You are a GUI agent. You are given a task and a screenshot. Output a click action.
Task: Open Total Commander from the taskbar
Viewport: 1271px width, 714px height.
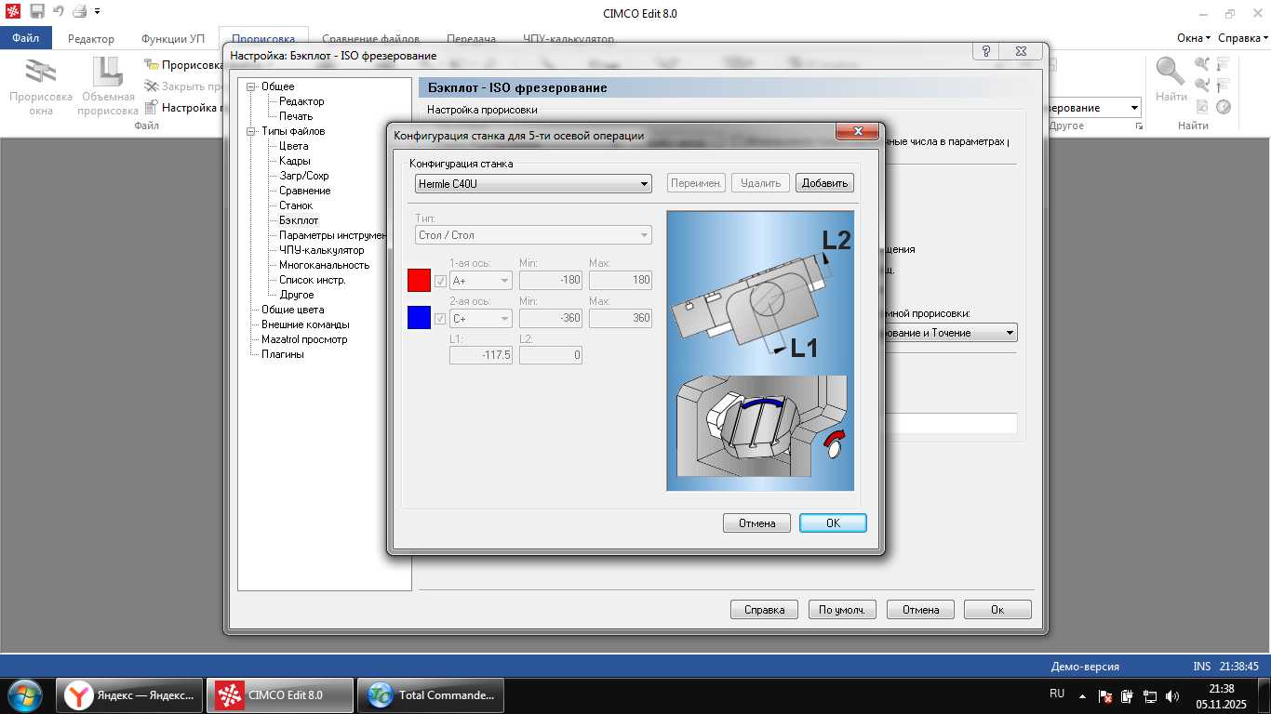click(x=431, y=695)
